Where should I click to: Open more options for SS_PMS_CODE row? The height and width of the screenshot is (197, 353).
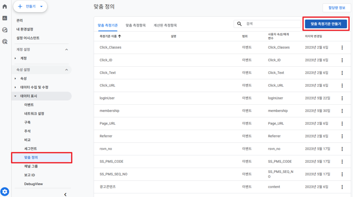tap(342, 162)
